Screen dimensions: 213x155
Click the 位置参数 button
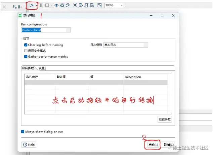point(165,119)
